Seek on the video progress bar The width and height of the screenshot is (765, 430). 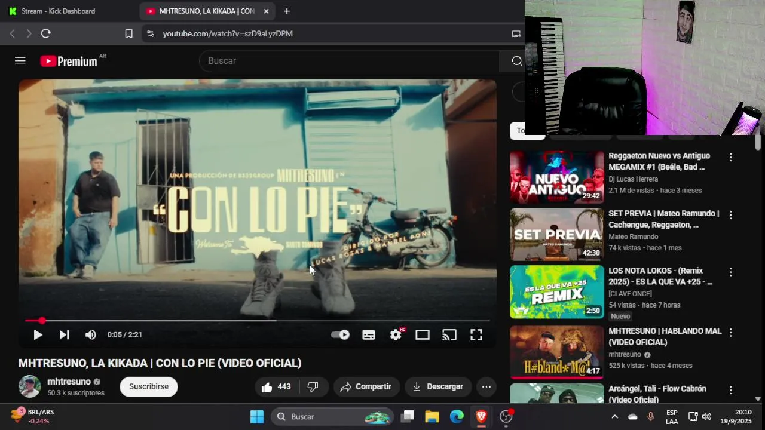point(258,321)
